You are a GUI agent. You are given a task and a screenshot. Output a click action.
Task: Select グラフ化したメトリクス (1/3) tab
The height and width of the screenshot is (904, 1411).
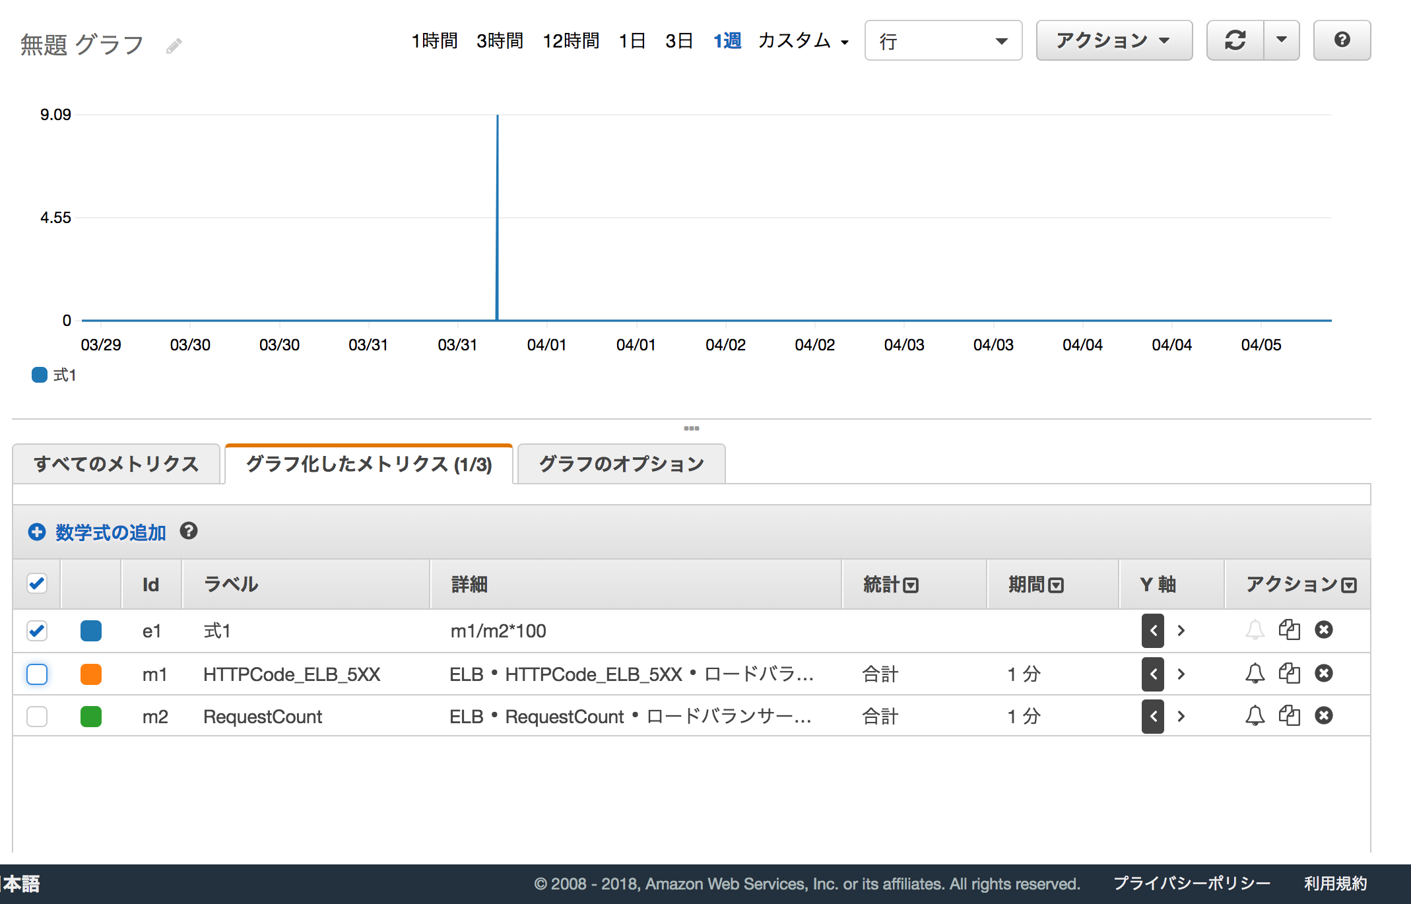point(369,464)
